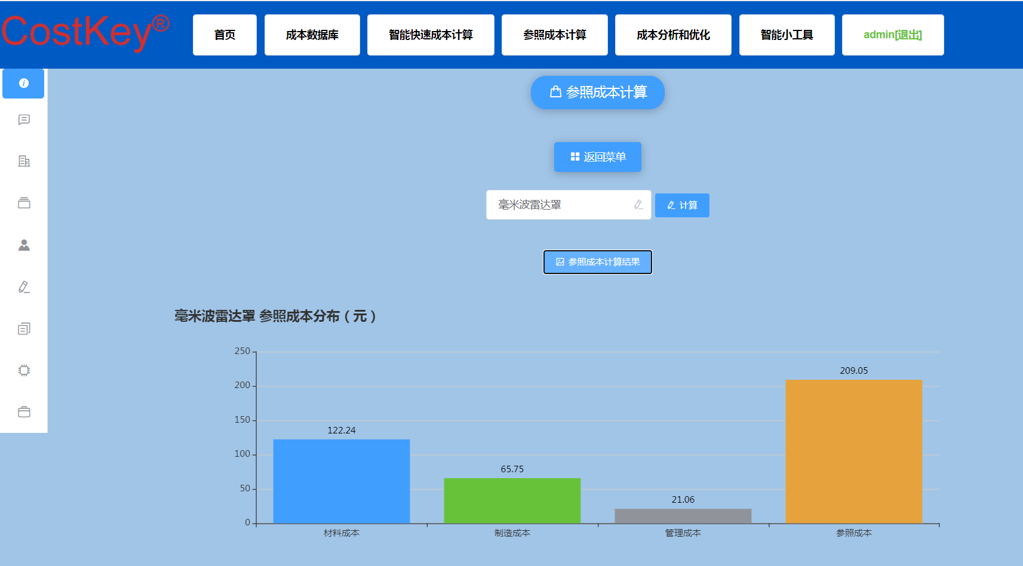Click the 制造成本 axis label
The image size is (1023, 566).
[x=512, y=533]
